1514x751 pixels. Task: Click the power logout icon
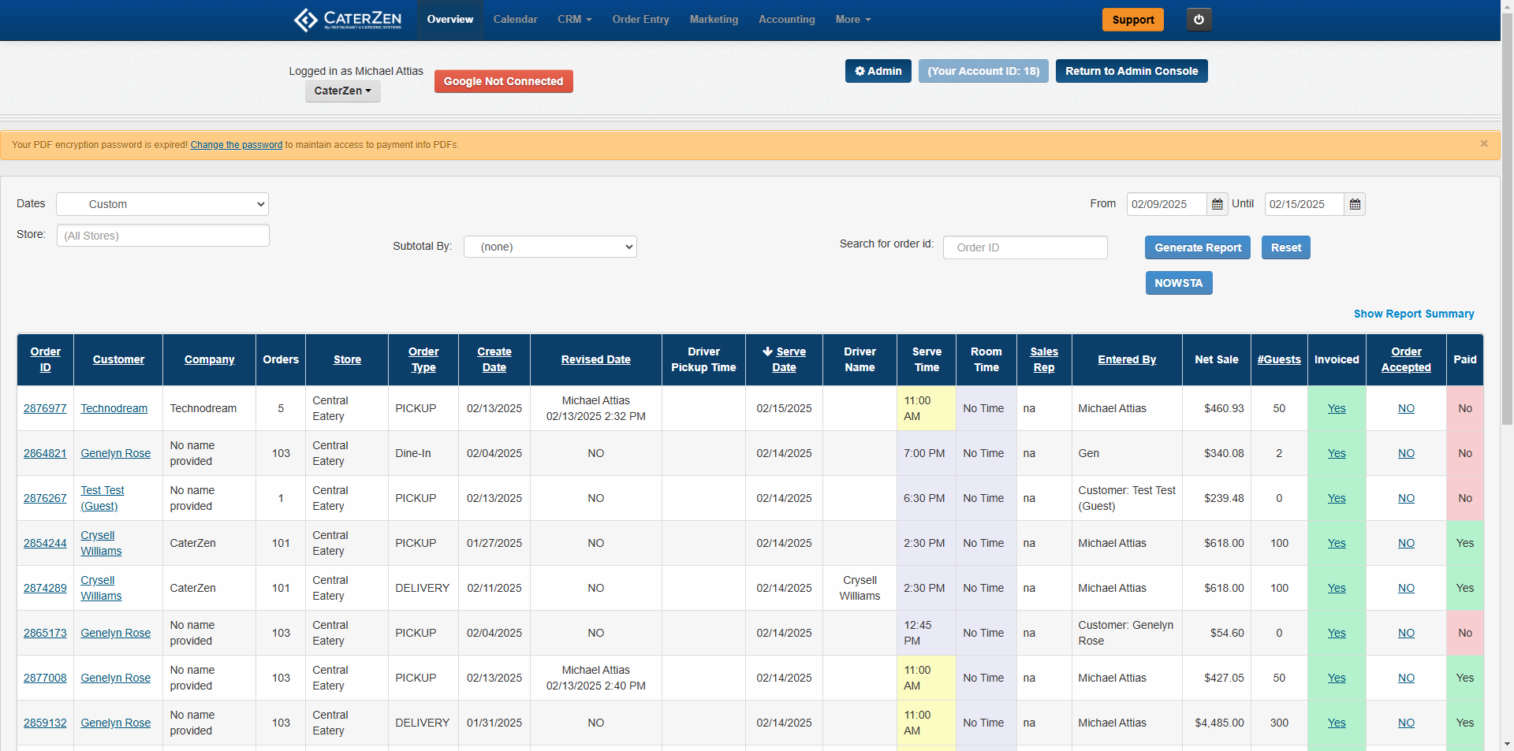1199,20
